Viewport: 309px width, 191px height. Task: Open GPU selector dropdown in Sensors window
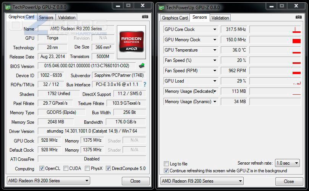point(202,181)
